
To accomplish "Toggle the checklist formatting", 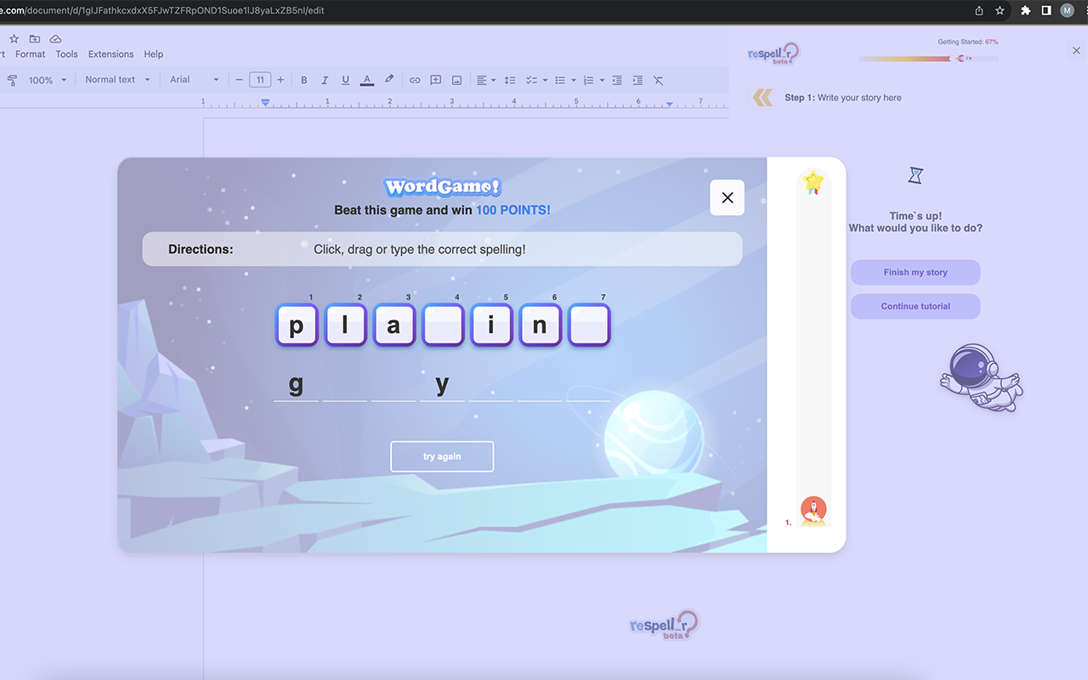I will [x=532, y=79].
